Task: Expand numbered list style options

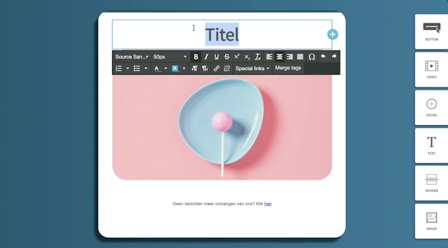Action: [x=128, y=69]
